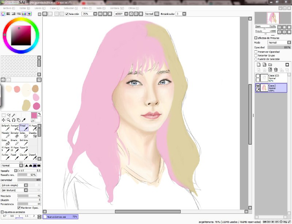Open the Editar menu

tap(24, 8)
